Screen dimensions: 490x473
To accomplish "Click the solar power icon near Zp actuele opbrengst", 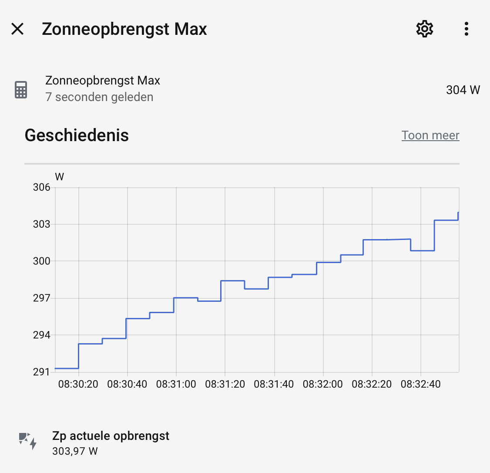I will coord(28,441).
